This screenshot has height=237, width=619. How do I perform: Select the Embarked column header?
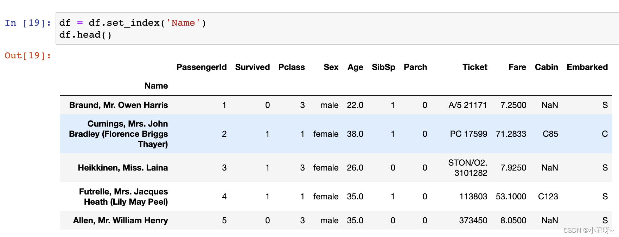click(587, 67)
